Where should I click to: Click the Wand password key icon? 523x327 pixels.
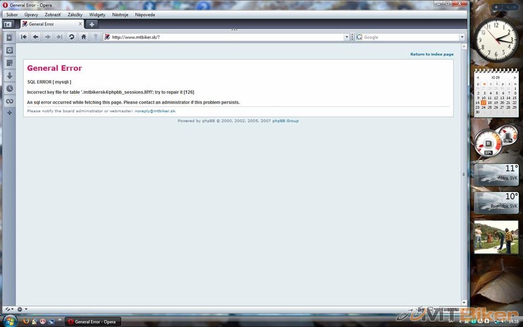96,37
